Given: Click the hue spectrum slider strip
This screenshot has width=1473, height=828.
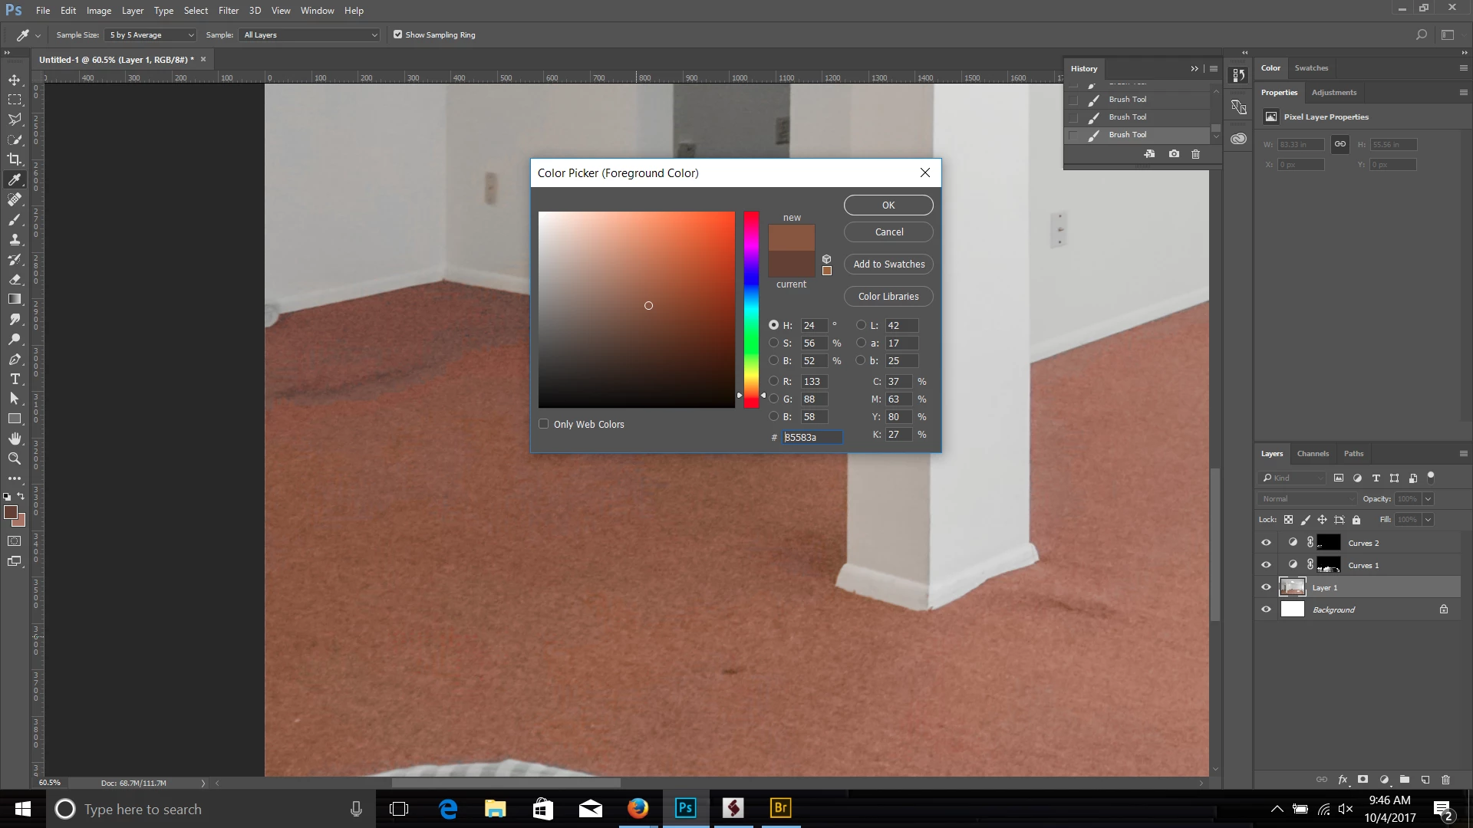Looking at the screenshot, I should pos(751,307).
